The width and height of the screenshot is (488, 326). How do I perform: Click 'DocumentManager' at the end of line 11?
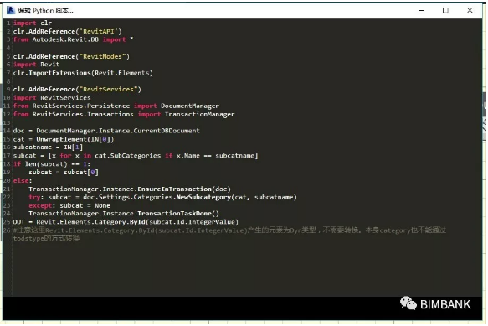coord(190,106)
